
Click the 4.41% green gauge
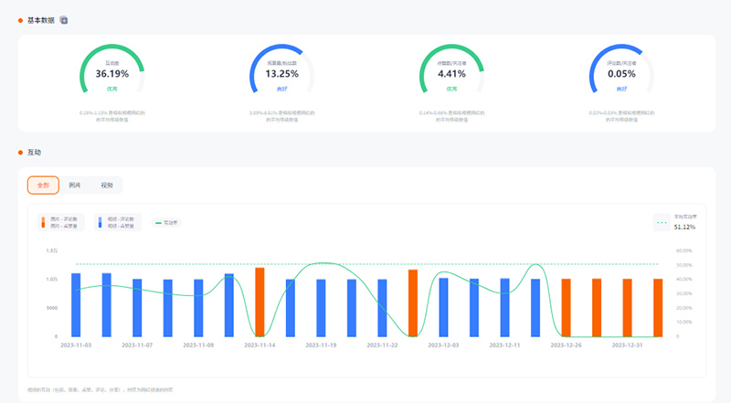[451, 71]
